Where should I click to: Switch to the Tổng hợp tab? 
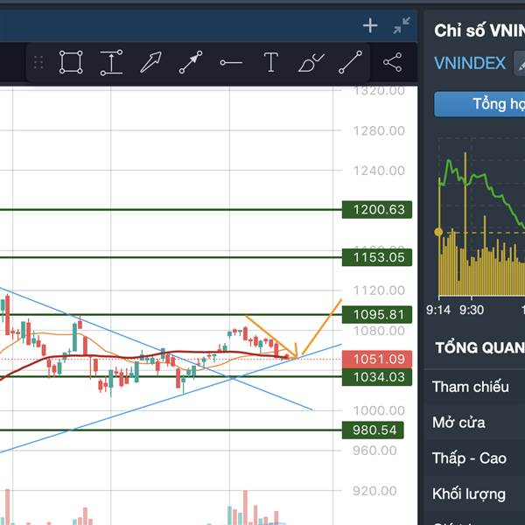point(479,104)
